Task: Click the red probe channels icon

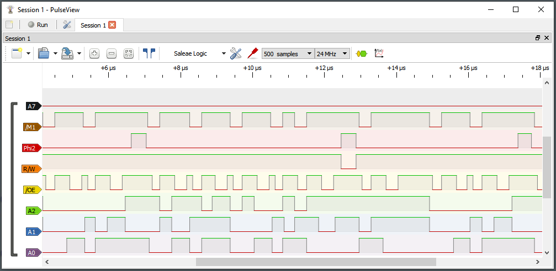Action: (x=253, y=53)
